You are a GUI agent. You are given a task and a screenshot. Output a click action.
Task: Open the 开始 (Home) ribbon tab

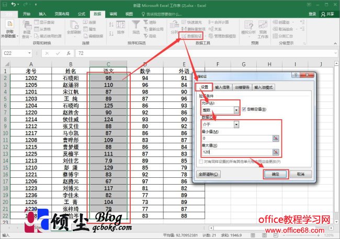coord(27,14)
